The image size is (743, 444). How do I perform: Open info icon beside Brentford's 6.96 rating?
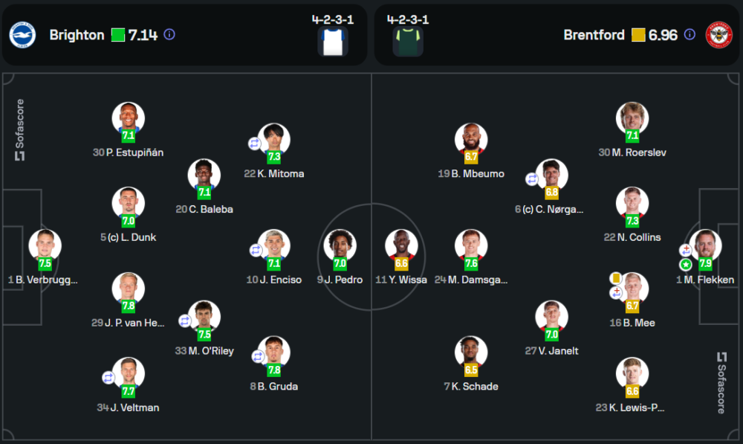(690, 35)
